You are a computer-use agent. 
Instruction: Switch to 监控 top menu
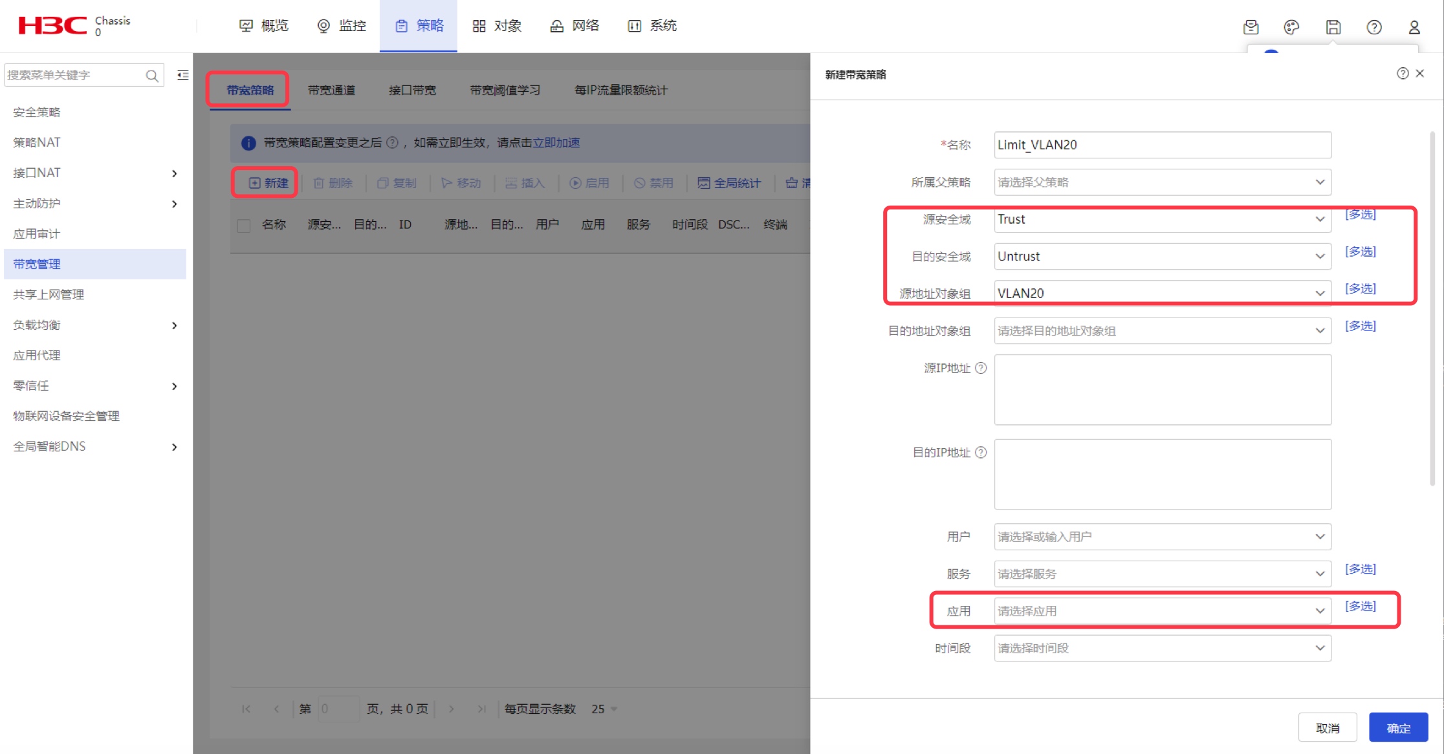(x=342, y=26)
